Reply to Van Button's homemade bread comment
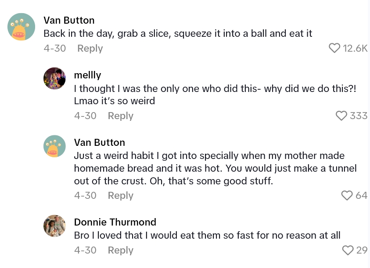 pyautogui.click(x=120, y=195)
